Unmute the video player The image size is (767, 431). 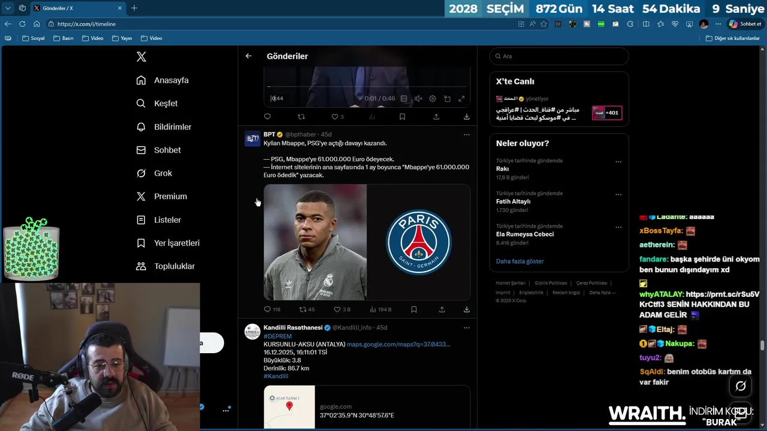point(418,99)
